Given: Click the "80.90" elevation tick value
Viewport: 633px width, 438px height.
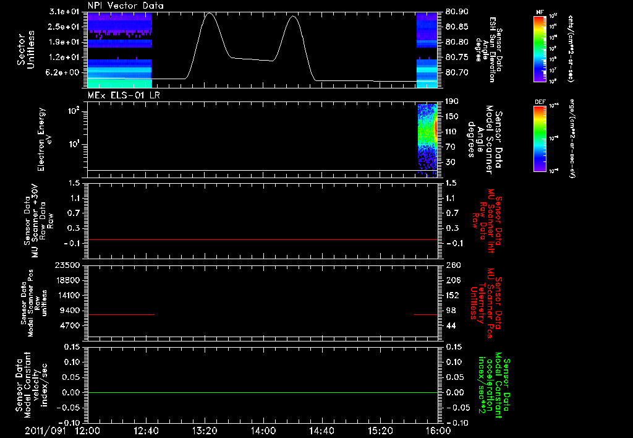Looking at the screenshot, I should [x=457, y=12].
